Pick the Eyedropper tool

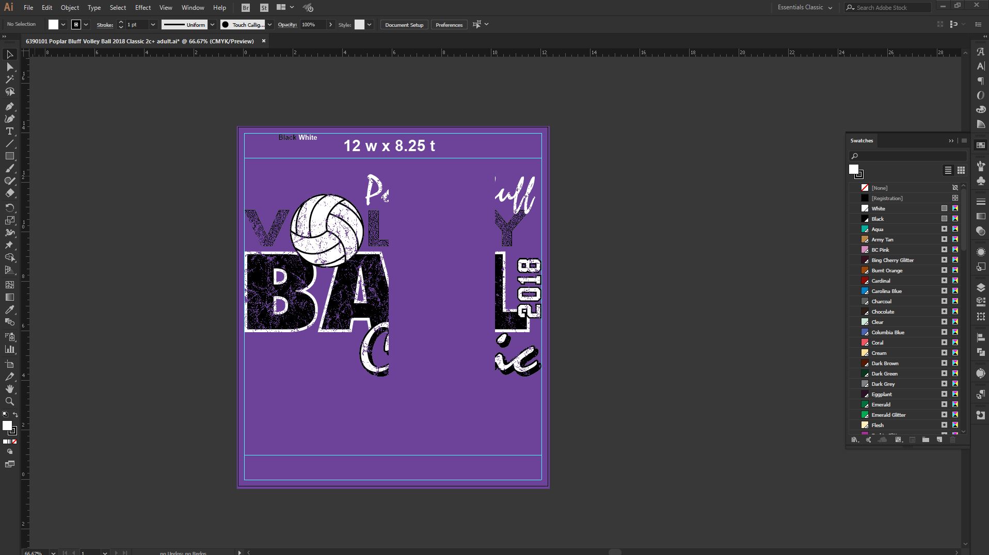[9, 310]
